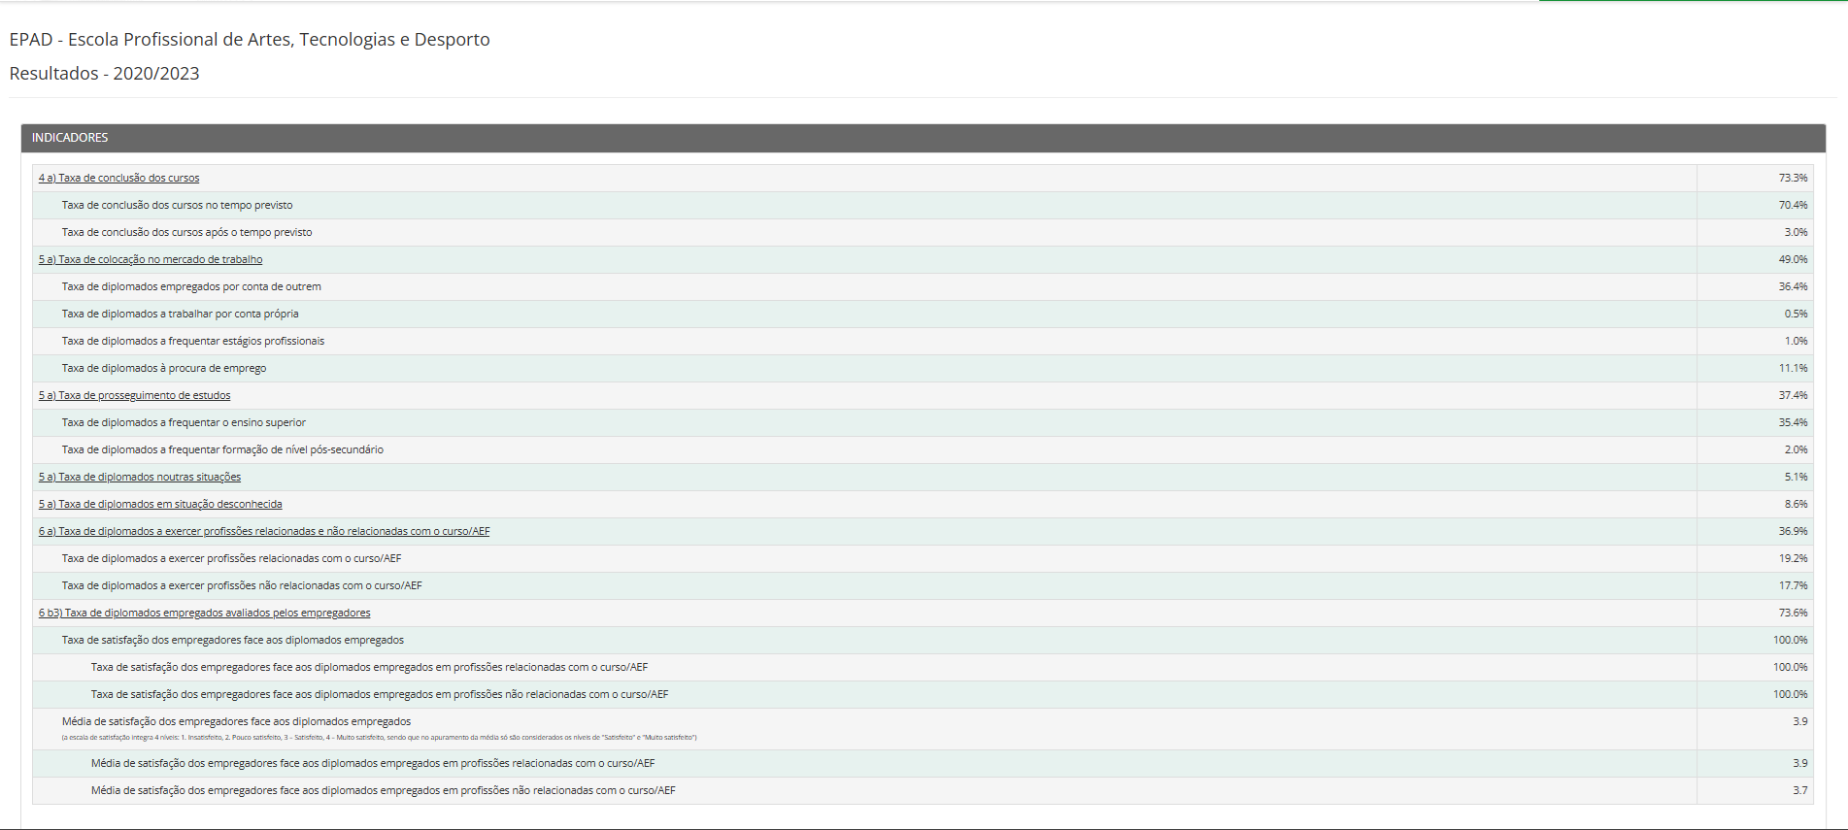Open '6 b3) diplomados empregados avaliados pelos empregadores' link
Screen dimensions: 1848x830
point(204,613)
